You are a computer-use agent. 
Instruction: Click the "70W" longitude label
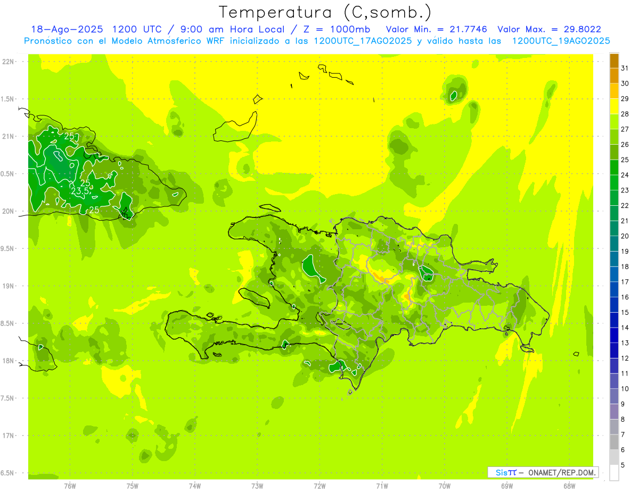(445, 486)
